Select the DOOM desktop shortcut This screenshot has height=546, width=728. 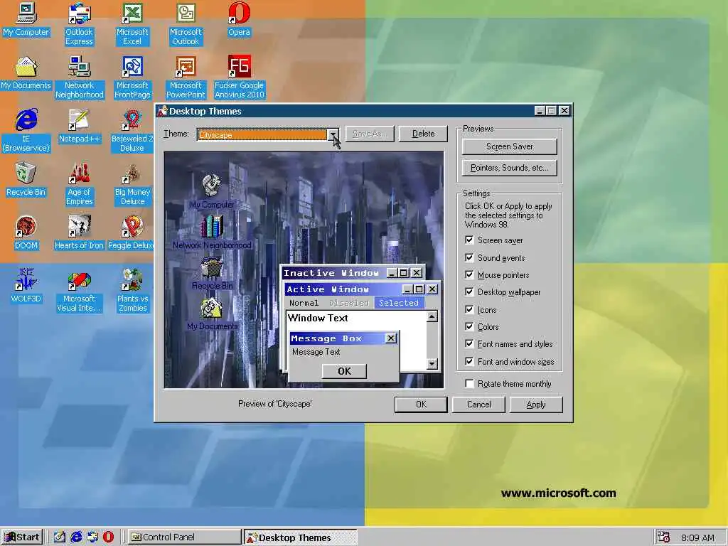tap(26, 232)
